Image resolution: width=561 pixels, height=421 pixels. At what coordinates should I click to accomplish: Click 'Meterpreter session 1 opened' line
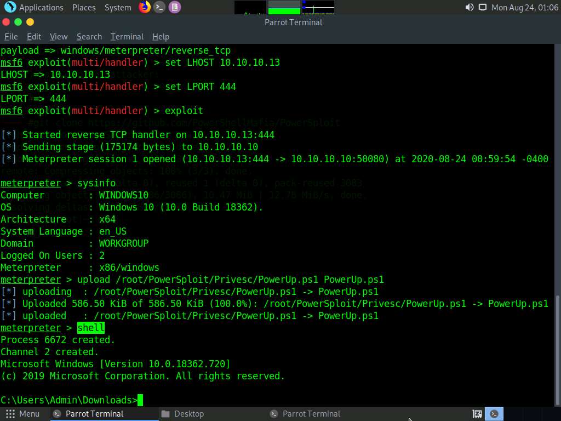point(274,159)
